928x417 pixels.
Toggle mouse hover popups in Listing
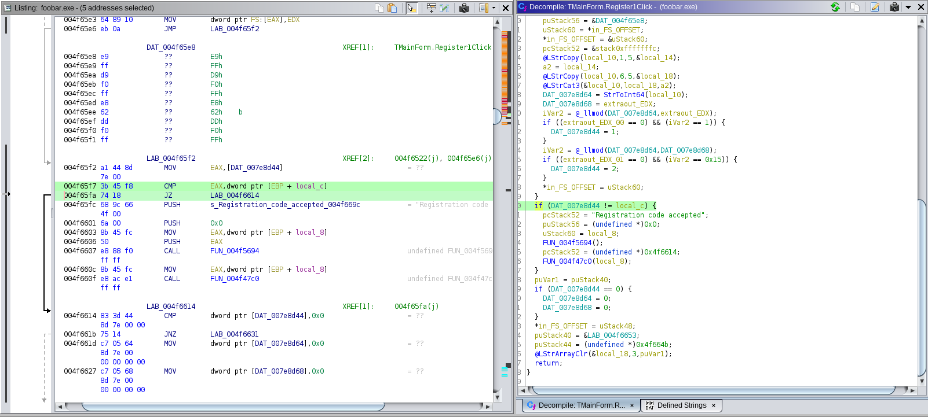pyautogui.click(x=412, y=8)
